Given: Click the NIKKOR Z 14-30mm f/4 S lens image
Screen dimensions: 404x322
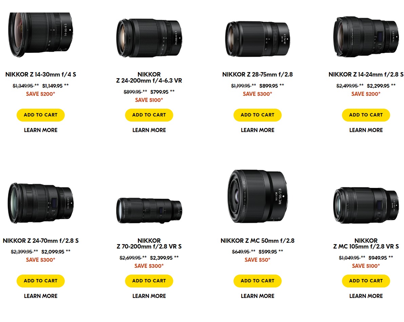Looking at the screenshot, I should [x=40, y=35].
